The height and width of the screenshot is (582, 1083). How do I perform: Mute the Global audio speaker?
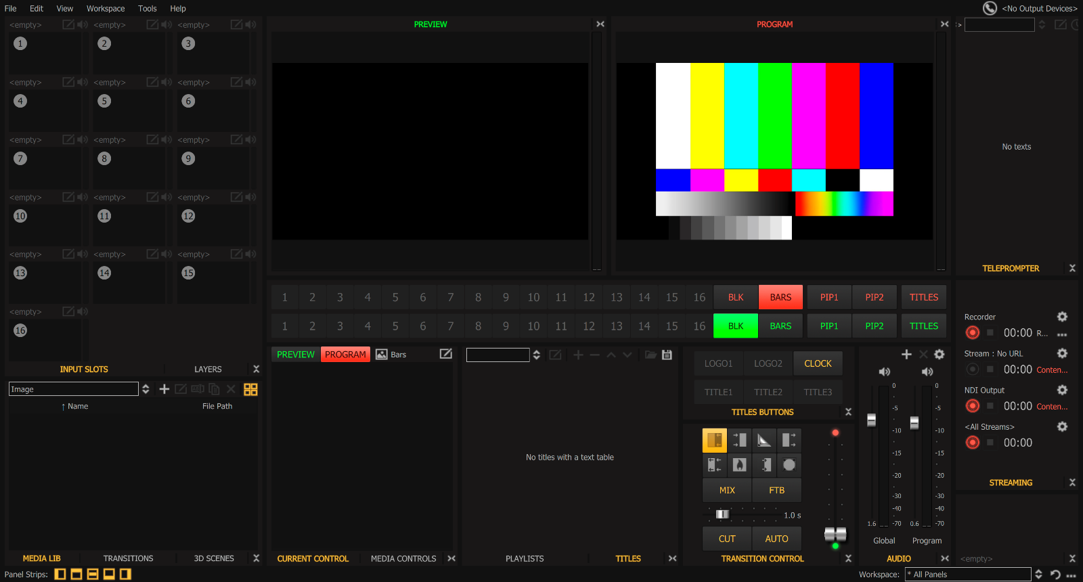point(884,372)
